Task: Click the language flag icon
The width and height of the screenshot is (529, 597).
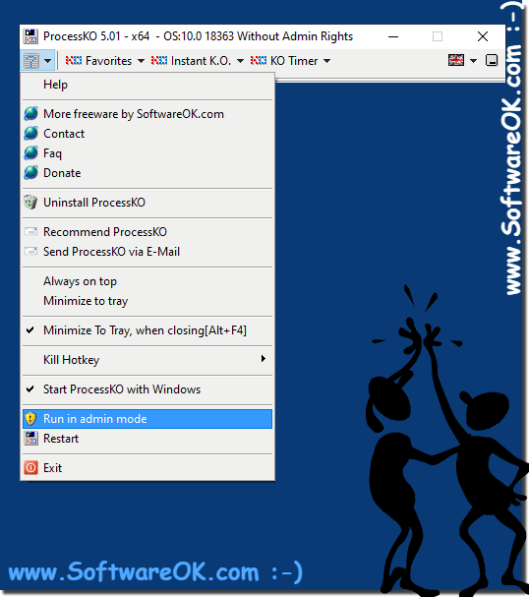Action: click(456, 60)
